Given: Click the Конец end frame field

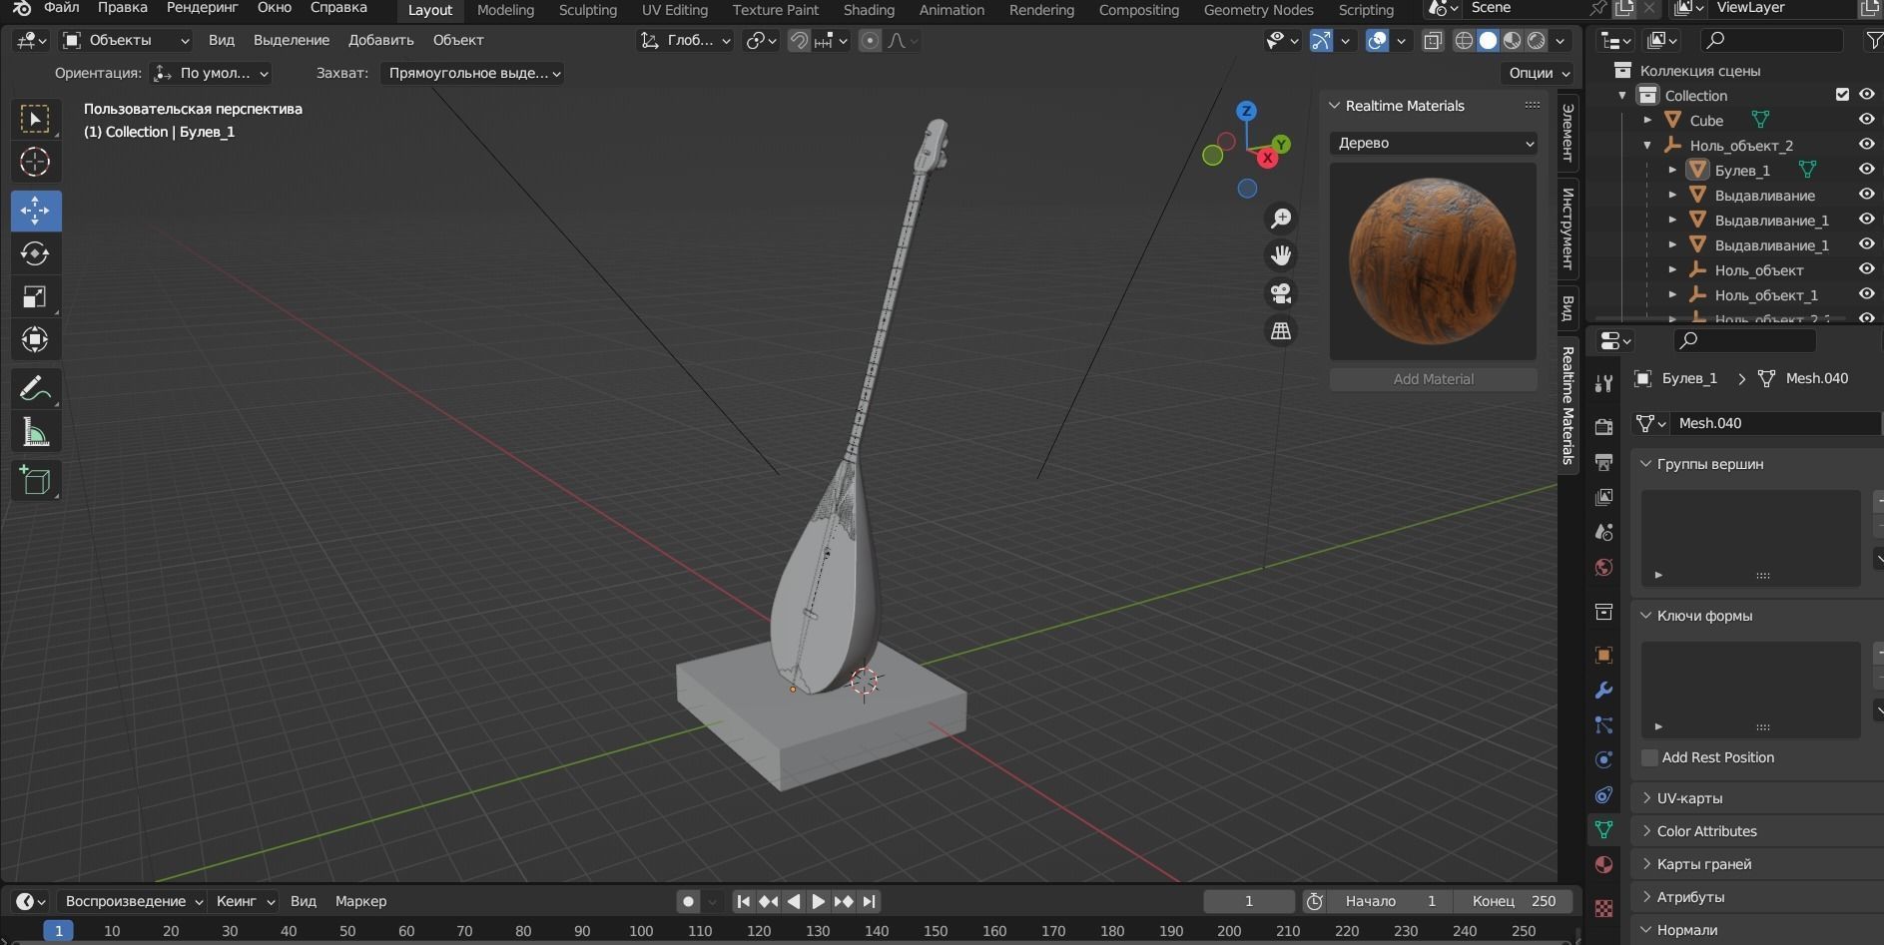Looking at the screenshot, I should [x=1514, y=901].
